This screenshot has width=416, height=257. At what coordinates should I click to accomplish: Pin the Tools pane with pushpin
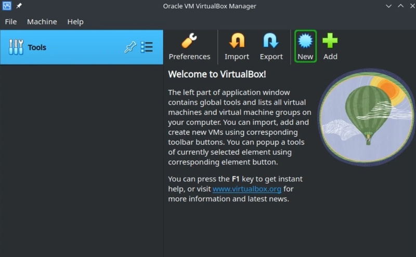click(x=131, y=47)
